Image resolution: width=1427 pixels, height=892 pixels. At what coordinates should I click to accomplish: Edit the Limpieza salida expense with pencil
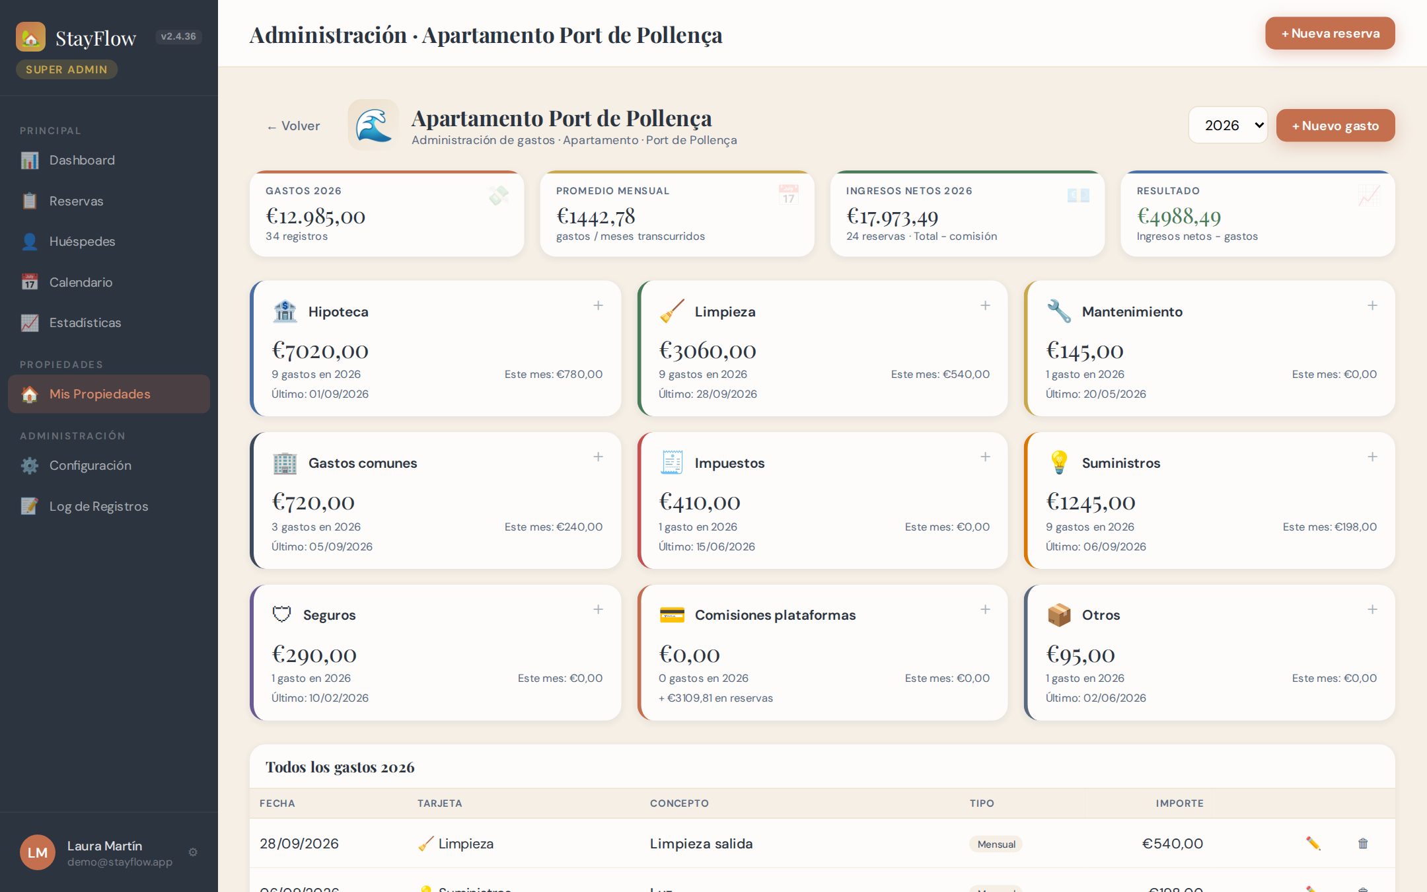coord(1313,843)
